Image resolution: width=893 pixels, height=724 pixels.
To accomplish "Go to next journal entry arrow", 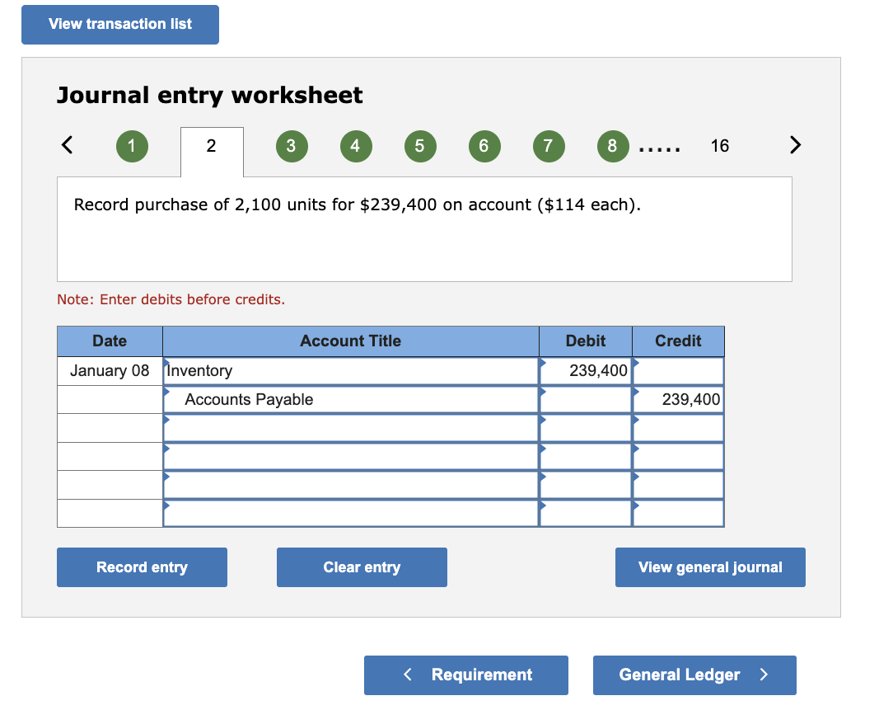I will [795, 145].
